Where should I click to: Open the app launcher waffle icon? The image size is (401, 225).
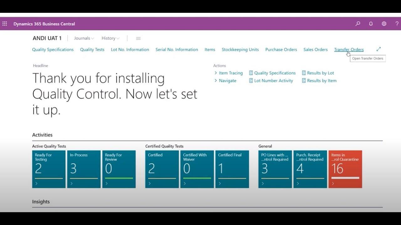coord(5,24)
